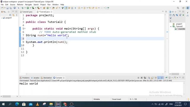The image size is (190, 107).
Task: Expand the project1 node in Package Explorer
Action: pos(1,18)
